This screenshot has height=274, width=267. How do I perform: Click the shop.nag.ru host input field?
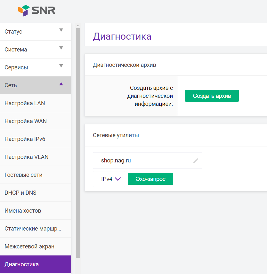(x=148, y=160)
